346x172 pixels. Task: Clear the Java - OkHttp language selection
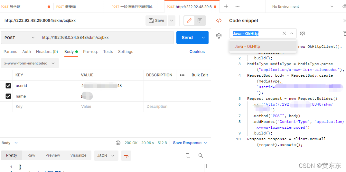coord(284,33)
